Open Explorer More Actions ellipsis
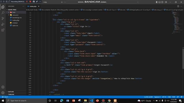Image resolution: width=184 pixels, height=103 pixels. [x=23, y=6]
